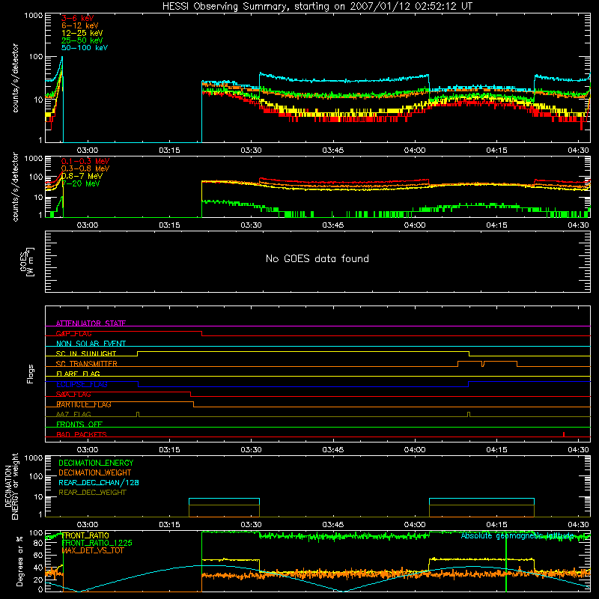Click the 04:15 tick under the decimation panel
The width and height of the screenshot is (599, 599).
click(496, 525)
